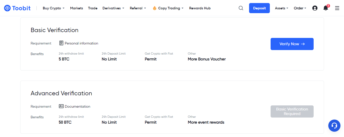Click the Documentation requirement label
The width and height of the screenshot is (344, 137).
(77, 106)
